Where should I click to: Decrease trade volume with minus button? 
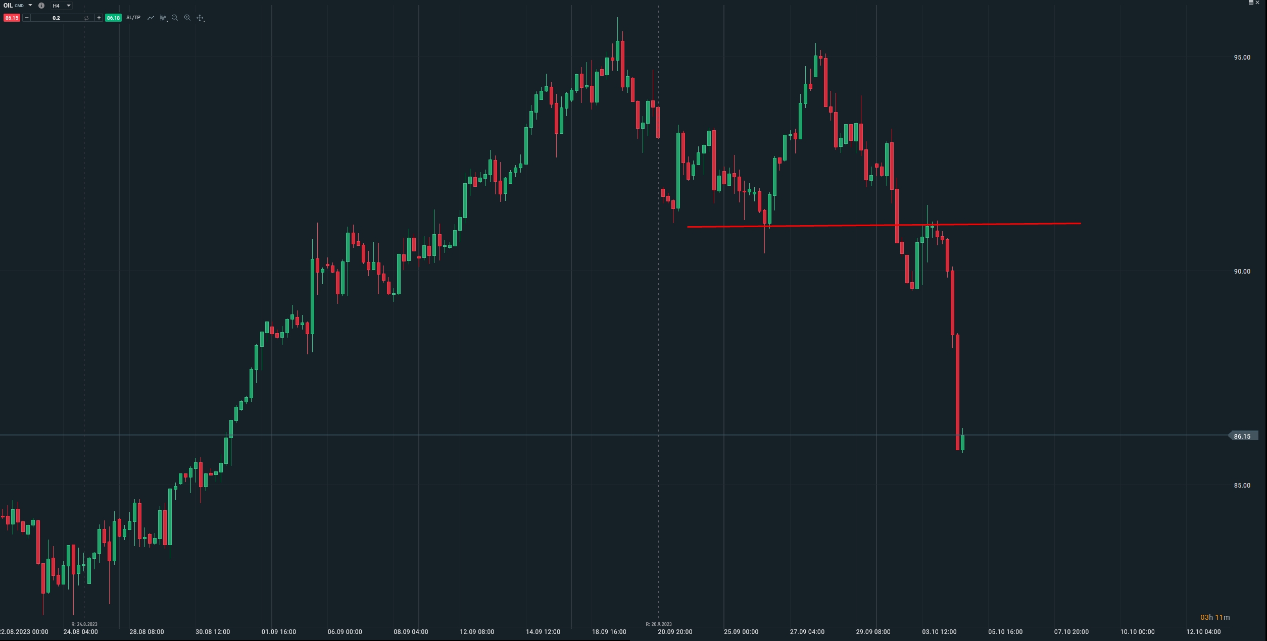click(x=27, y=18)
